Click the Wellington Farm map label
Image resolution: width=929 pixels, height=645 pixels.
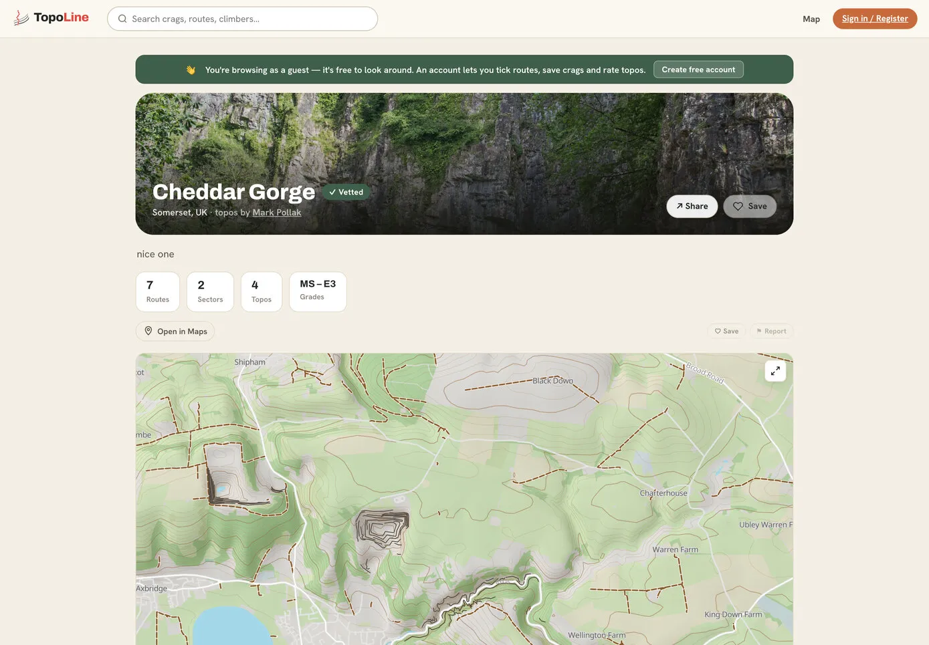[597, 636]
